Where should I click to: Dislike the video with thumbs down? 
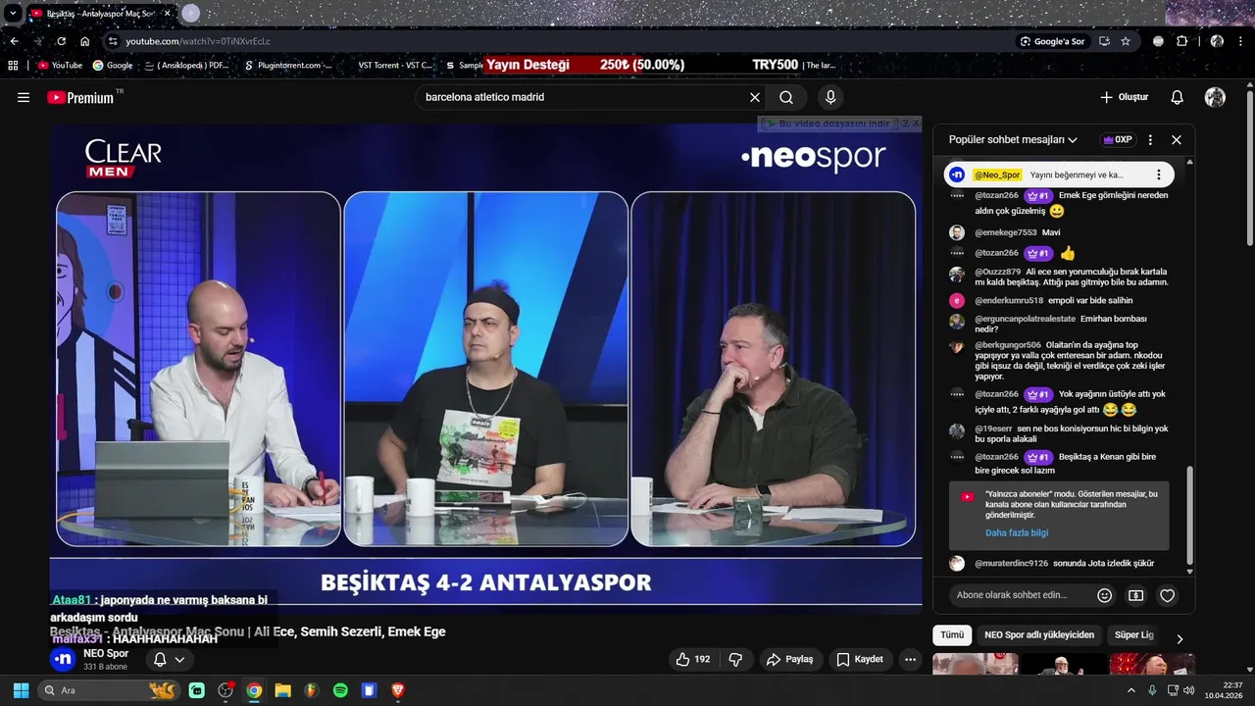point(735,659)
